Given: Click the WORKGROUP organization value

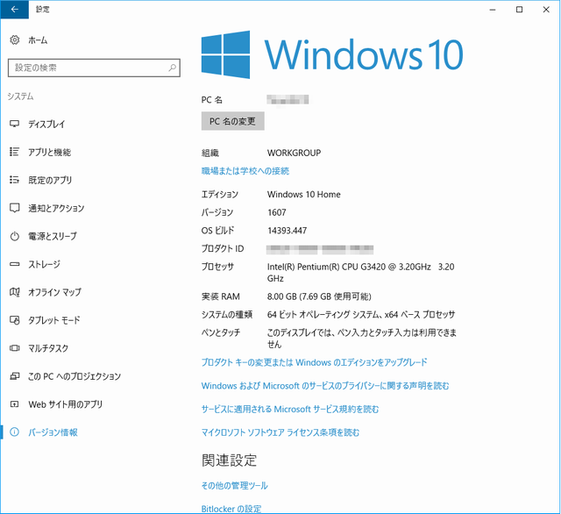Looking at the screenshot, I should pyautogui.click(x=294, y=153).
